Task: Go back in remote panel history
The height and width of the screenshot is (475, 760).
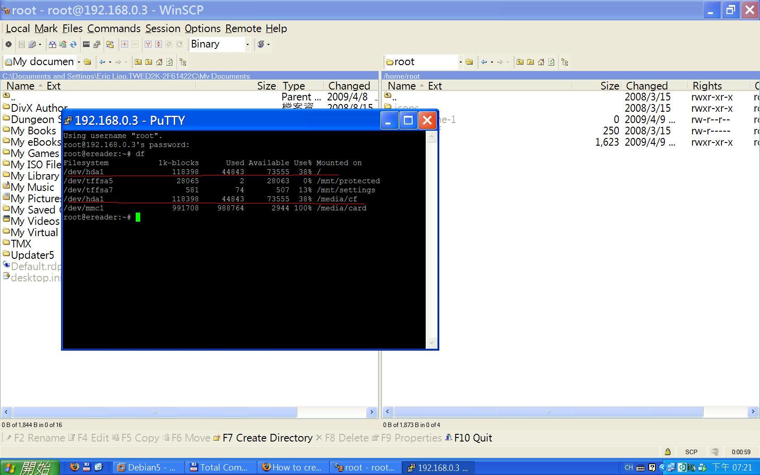Action: coord(484,62)
